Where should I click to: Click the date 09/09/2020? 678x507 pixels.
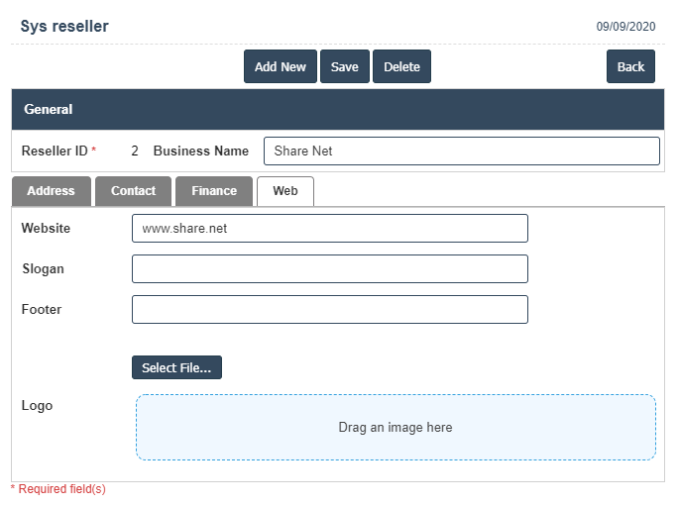click(625, 28)
